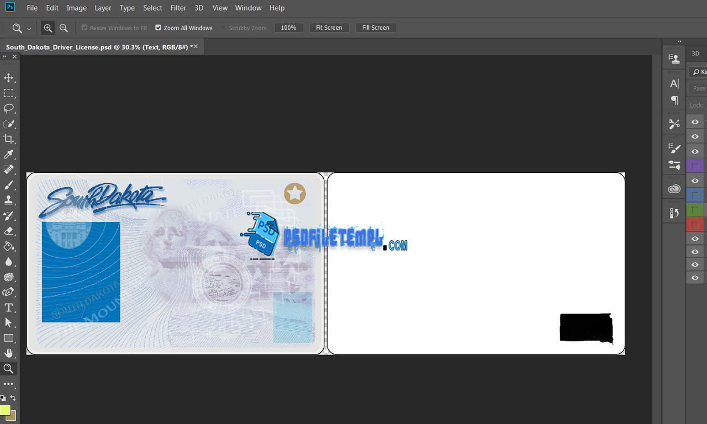Select the Paint Bucket tool
Viewport: 707px width, 424px height.
tap(9, 246)
